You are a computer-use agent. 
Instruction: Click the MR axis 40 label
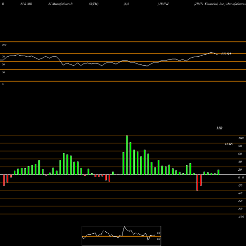tap(240, 162)
